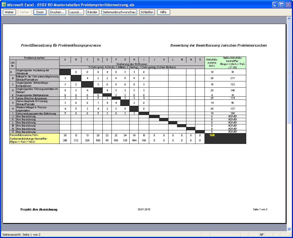Screen dimensions: 293x238
Task: Minimize the Excel window
Action: pyautogui.click(x=275, y=5)
